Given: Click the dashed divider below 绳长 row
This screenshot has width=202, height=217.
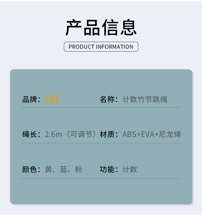Looking at the screenshot, I should (101, 143).
